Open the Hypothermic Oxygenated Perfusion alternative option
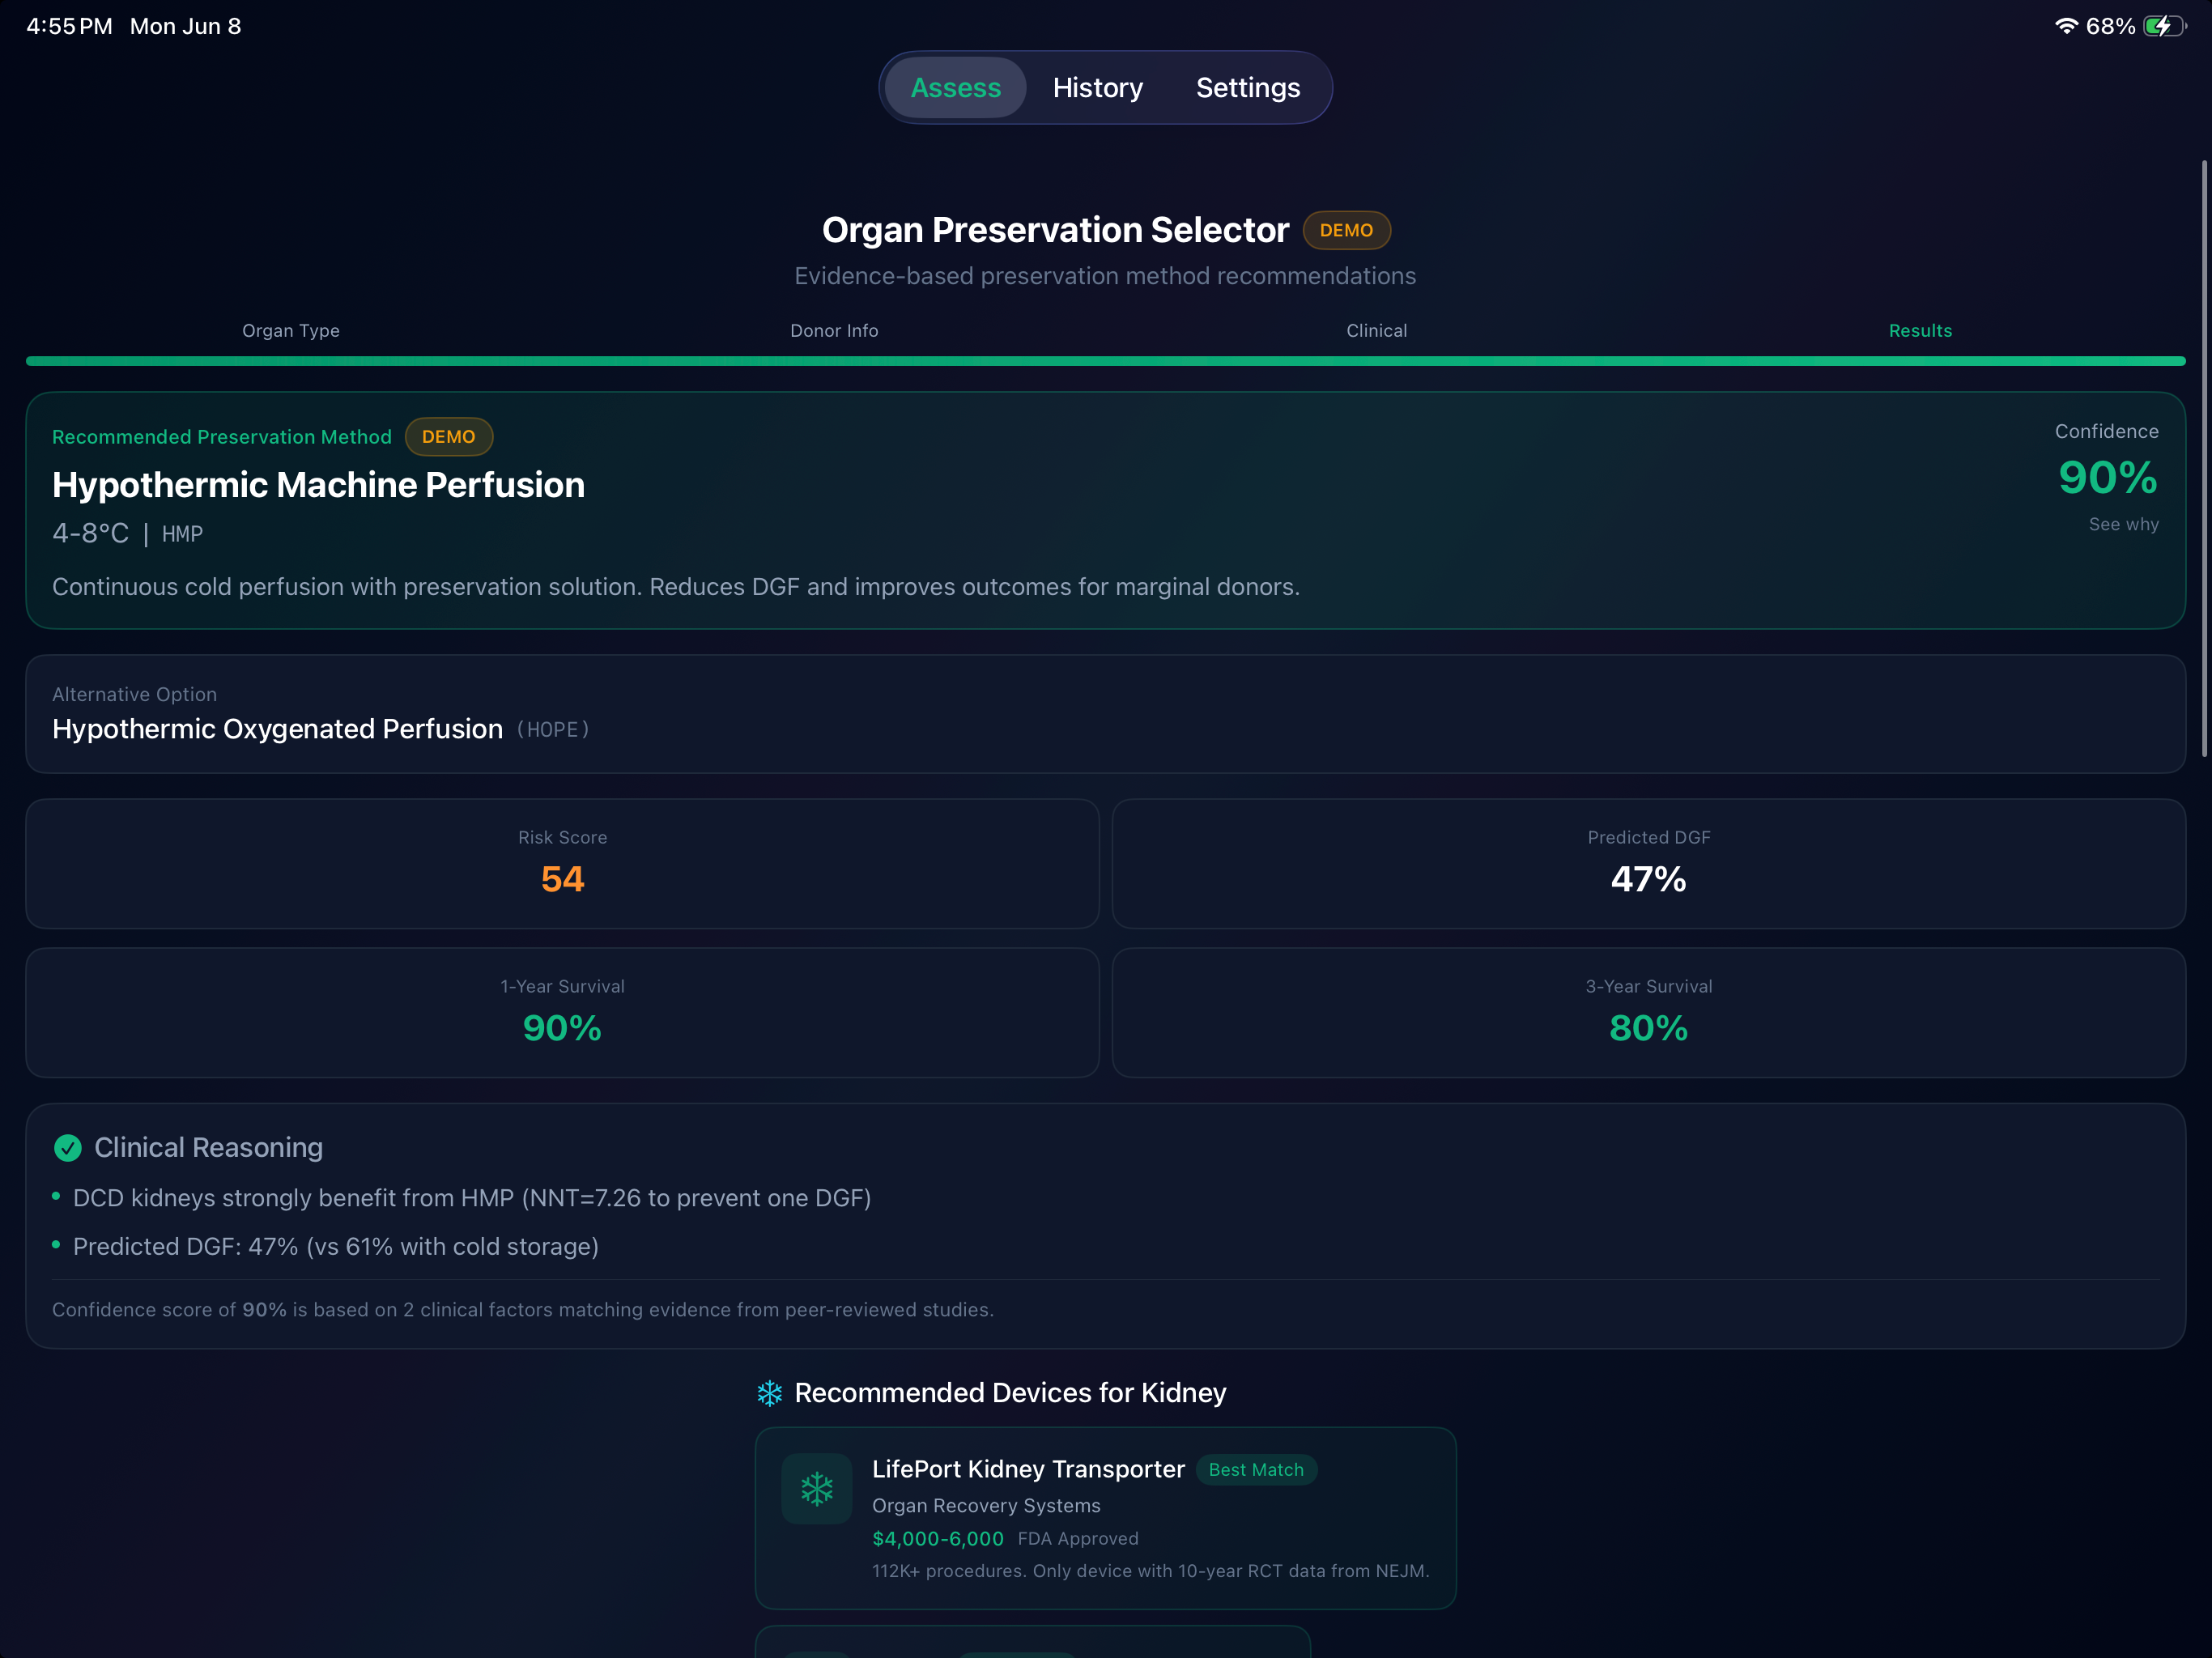This screenshot has height=1658, width=2212. 1105,714
